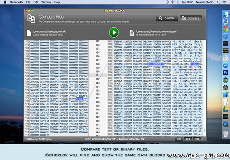
Task: Click the Tue 16:35 clock
Action: [x=188, y=2]
